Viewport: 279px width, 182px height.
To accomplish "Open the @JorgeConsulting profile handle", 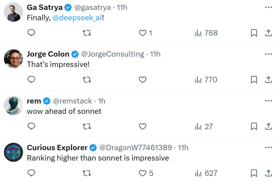I will 113,54.
